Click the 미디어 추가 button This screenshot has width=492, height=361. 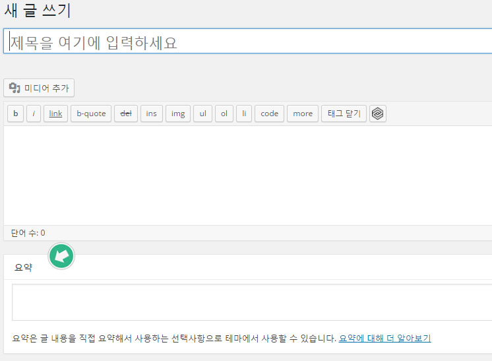coord(39,88)
